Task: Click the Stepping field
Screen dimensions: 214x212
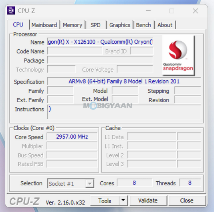Action: point(188,91)
